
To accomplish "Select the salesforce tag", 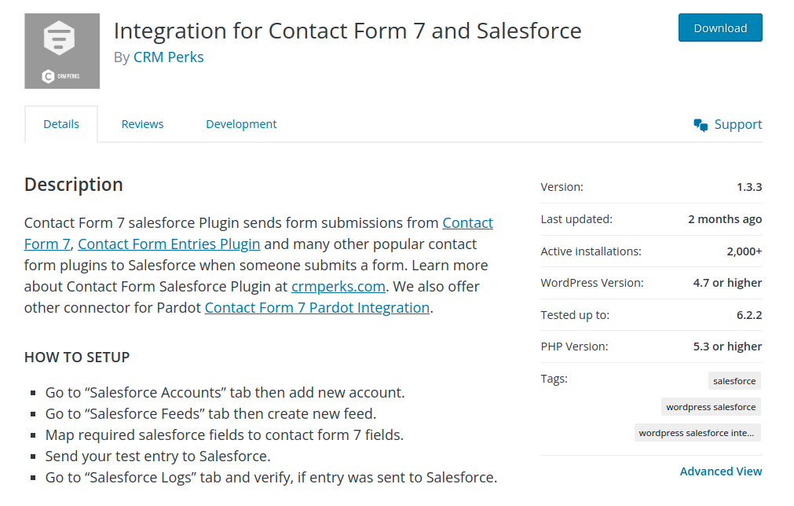I will pos(734,380).
